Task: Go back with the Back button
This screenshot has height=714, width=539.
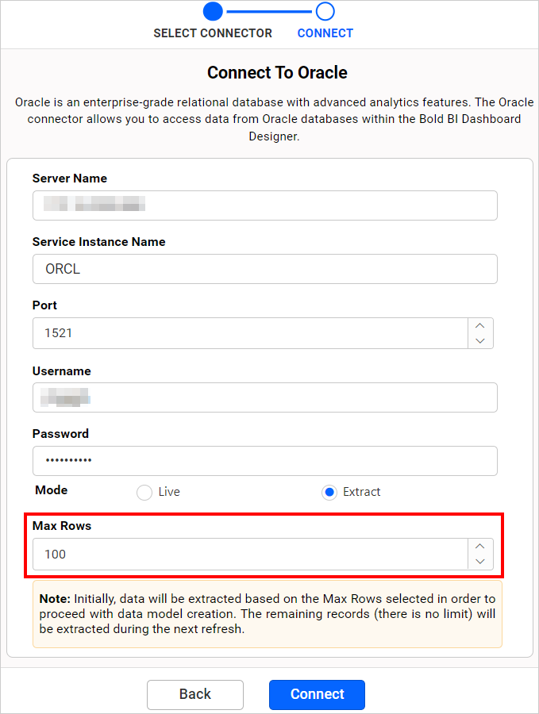Action: point(195,694)
